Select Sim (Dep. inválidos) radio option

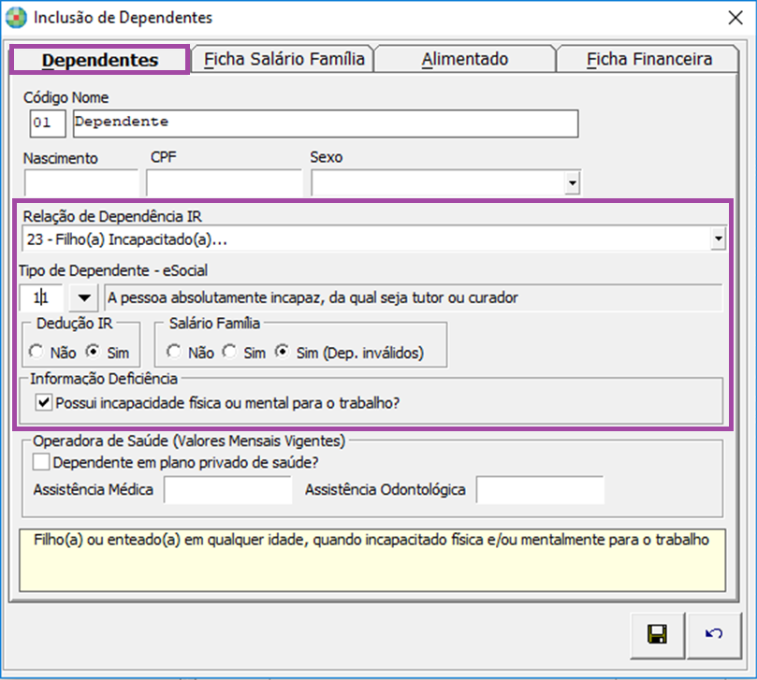[x=283, y=352]
